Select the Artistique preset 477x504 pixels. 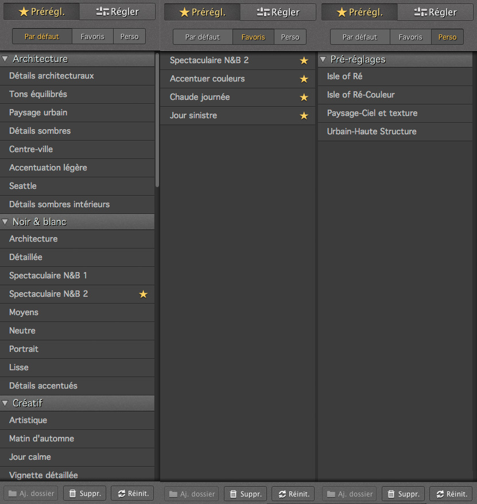pyautogui.click(x=77, y=420)
